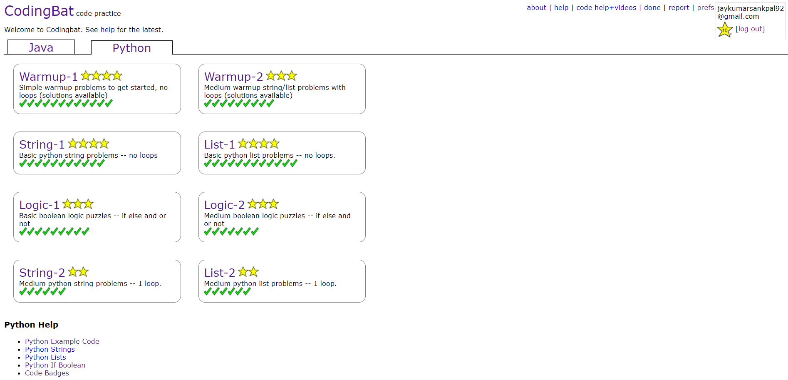Open code help+videos link
The image size is (788, 380).
[606, 7]
